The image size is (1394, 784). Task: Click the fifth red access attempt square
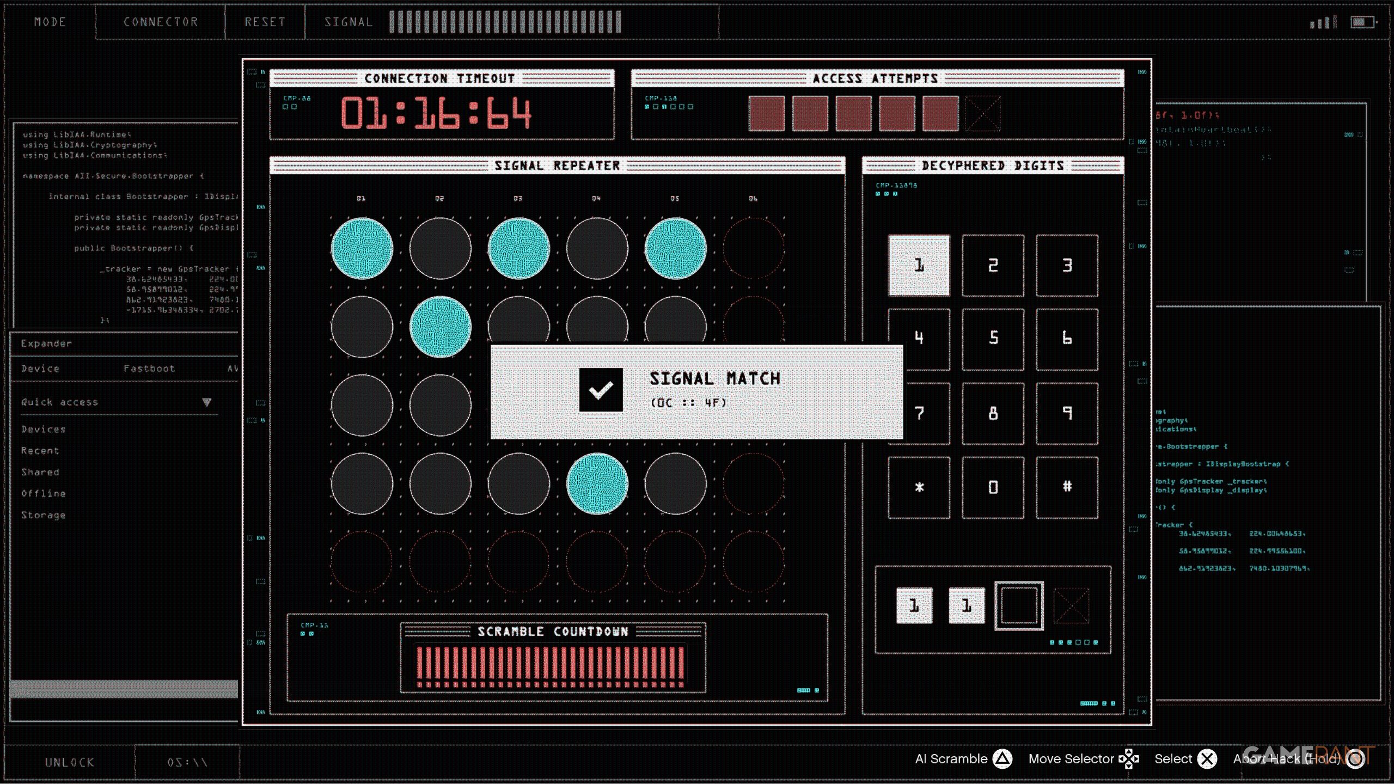click(941, 114)
